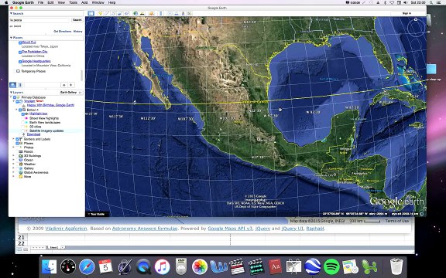Enable Street View highlights layer

(x=23, y=118)
